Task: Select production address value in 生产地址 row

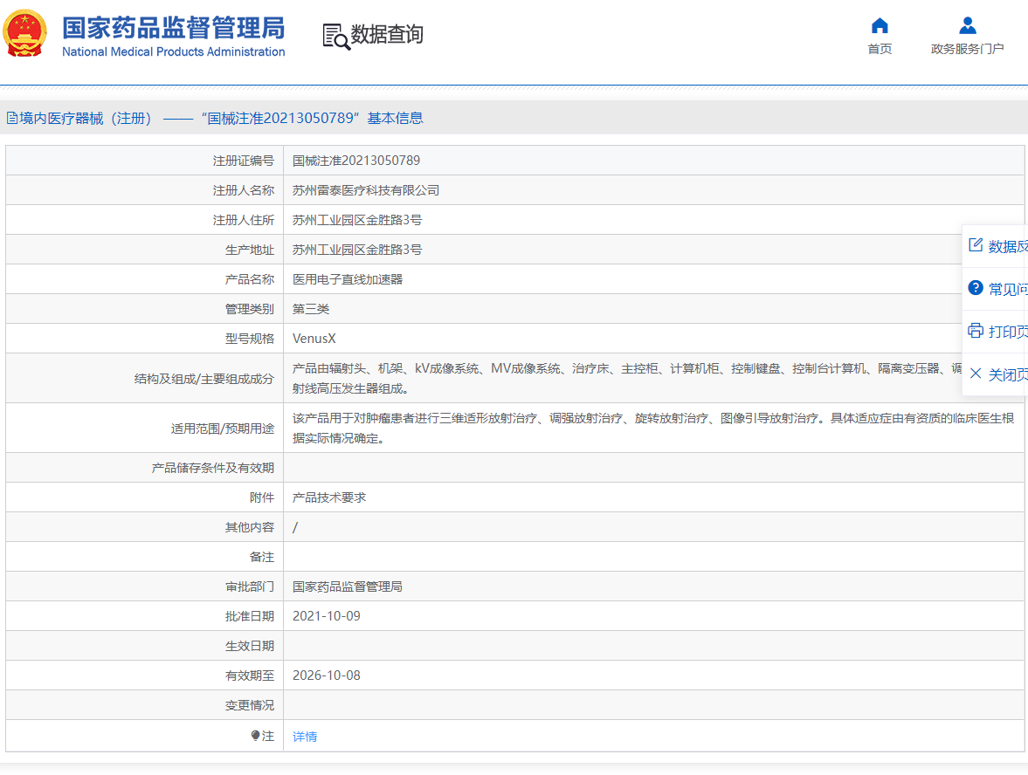Action: [x=357, y=250]
